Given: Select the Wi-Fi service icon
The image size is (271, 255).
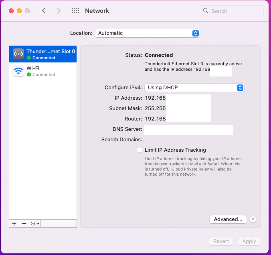Looking at the screenshot, I should tap(18, 71).
